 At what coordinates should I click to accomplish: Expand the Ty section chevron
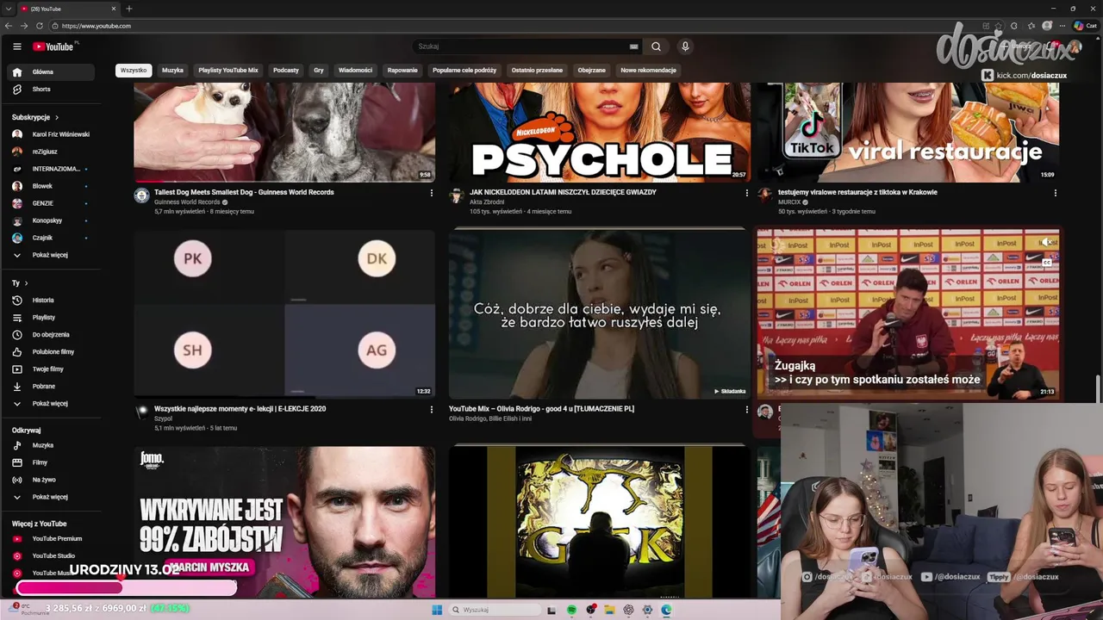click(x=26, y=283)
